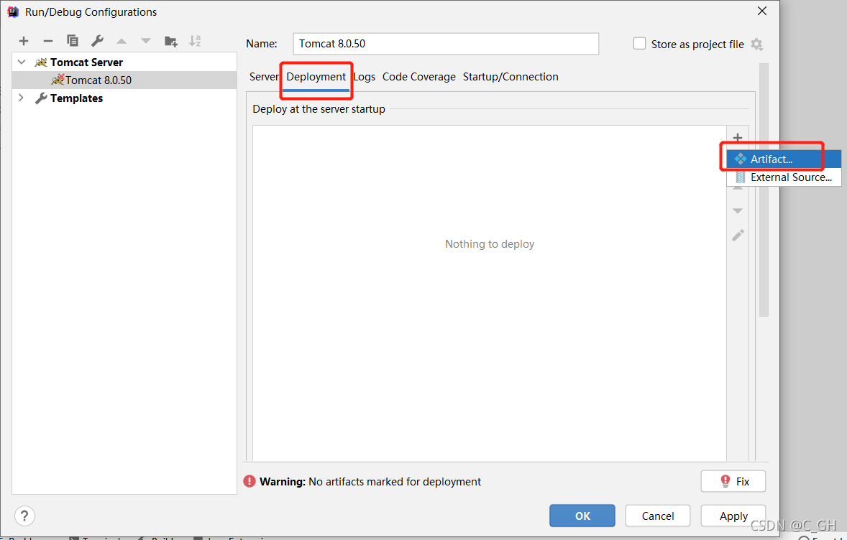Click the 'Deploy at the server startup' label
The height and width of the screenshot is (540, 847).
click(319, 109)
